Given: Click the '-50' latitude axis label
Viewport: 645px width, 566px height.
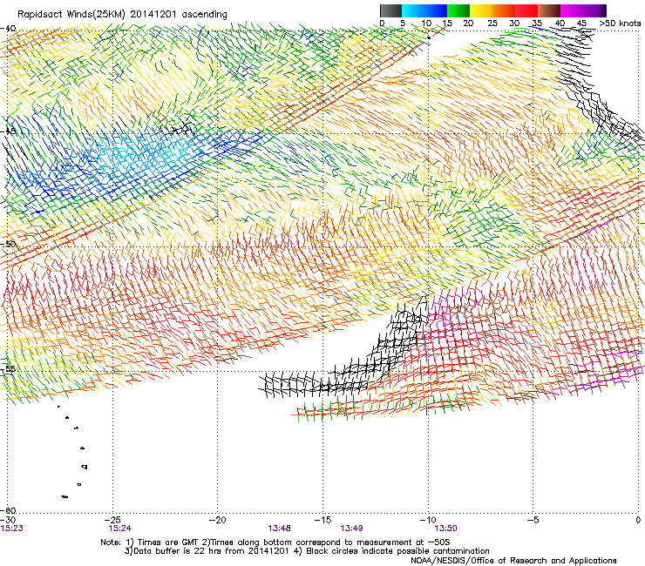Looking at the screenshot, I should (8, 244).
